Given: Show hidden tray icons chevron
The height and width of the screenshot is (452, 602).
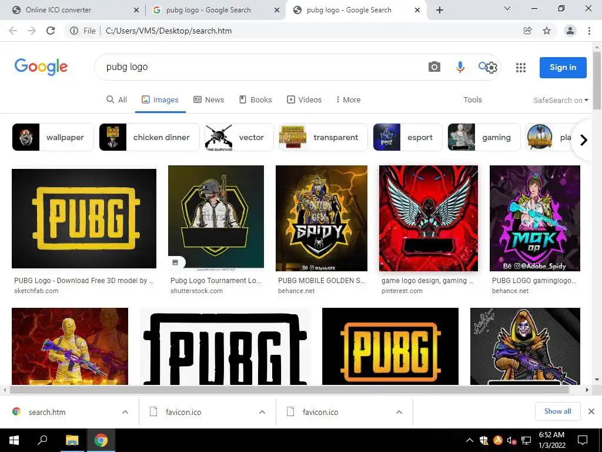Looking at the screenshot, I should coord(470,440).
